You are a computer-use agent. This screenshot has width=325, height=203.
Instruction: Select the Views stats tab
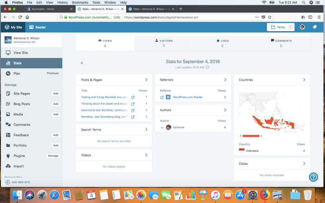(105, 43)
